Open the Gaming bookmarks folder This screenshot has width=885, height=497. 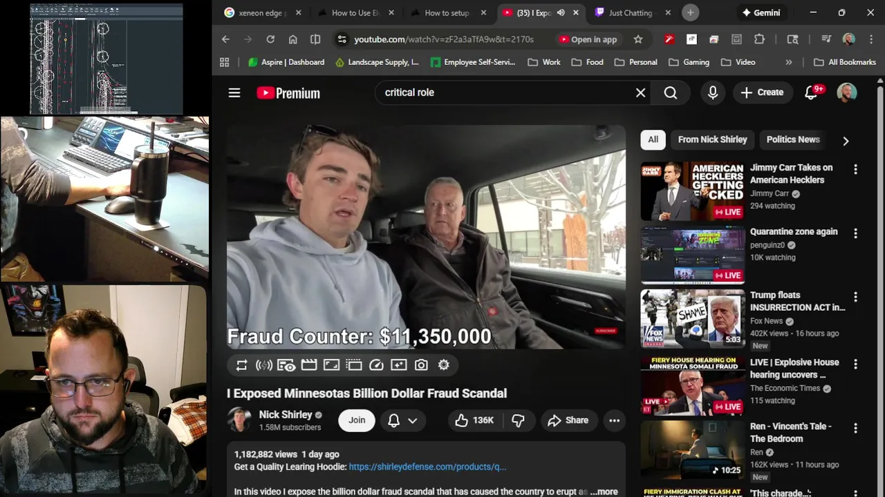pos(689,62)
